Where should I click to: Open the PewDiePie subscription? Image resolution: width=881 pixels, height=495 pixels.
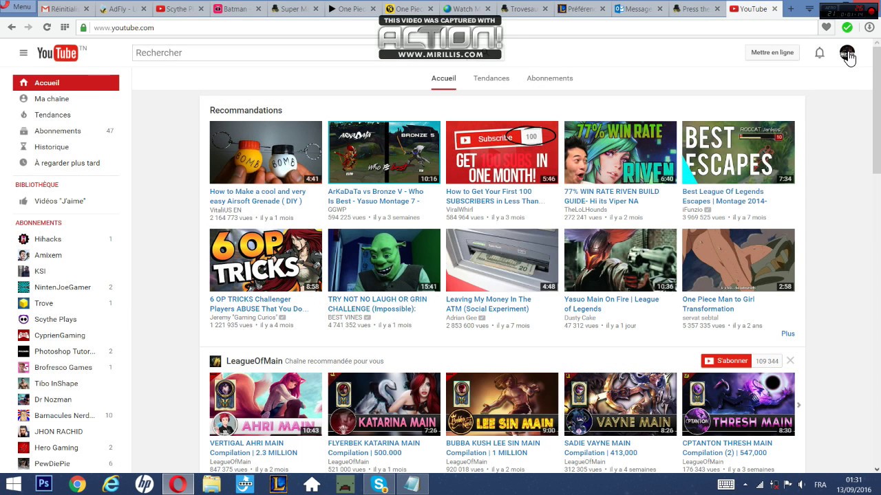coord(52,463)
